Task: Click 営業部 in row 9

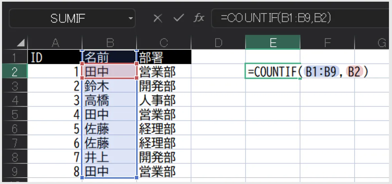Action: (164, 171)
